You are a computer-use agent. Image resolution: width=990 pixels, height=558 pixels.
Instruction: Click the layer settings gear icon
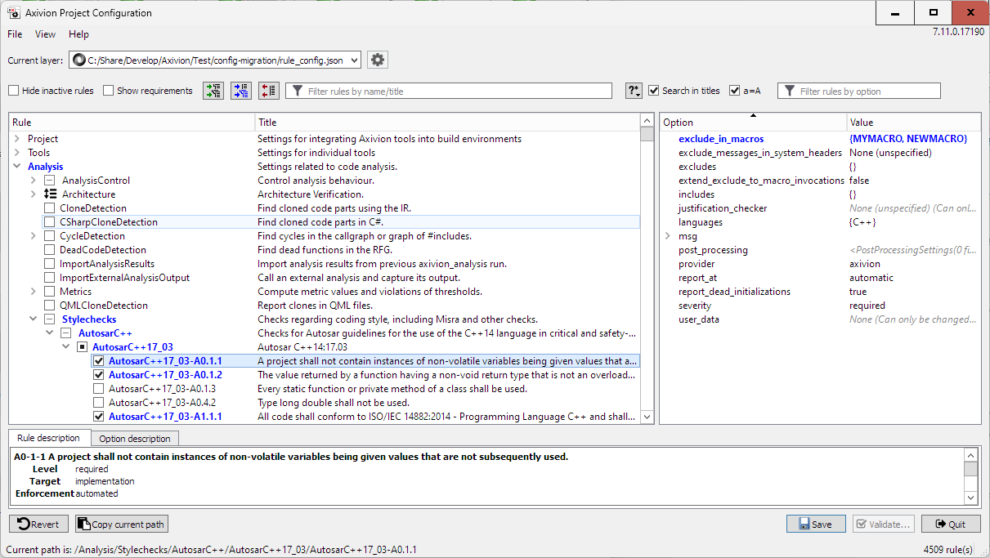pyautogui.click(x=377, y=60)
